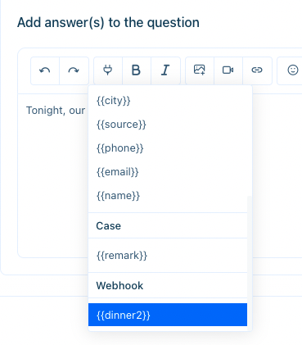This screenshot has height=345, width=302.
Task: Add a hyperlink with link icon
Action: click(x=257, y=70)
